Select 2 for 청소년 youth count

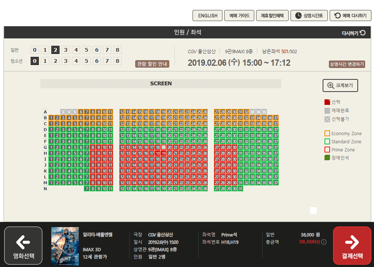(x=55, y=61)
